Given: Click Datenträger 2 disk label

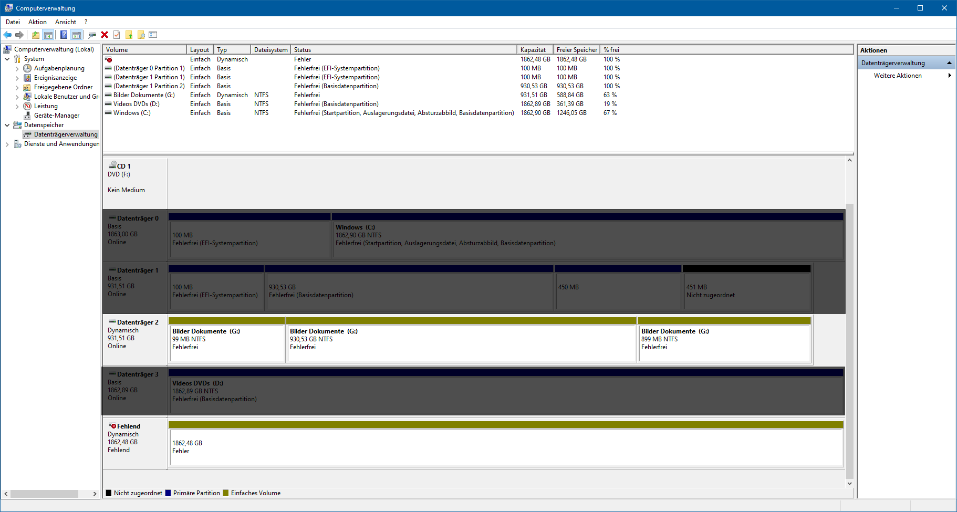Looking at the screenshot, I should (135, 339).
